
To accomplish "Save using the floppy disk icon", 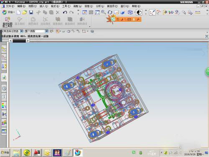I will click(31, 13).
